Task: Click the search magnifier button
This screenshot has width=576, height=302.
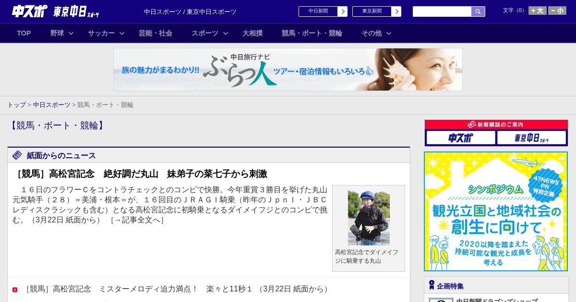Action: (x=478, y=12)
